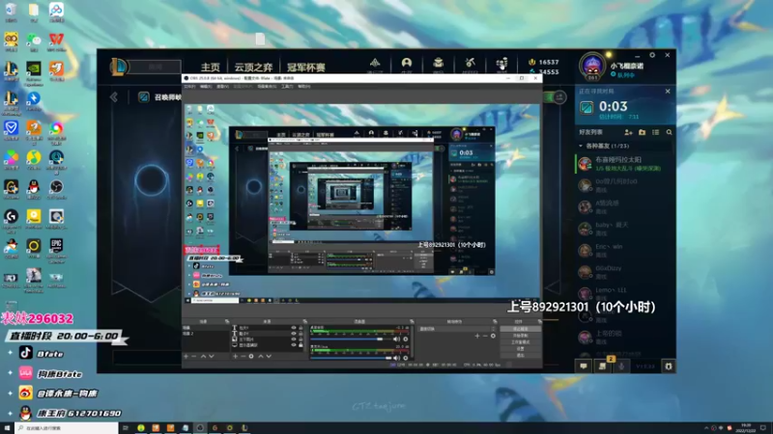Toggle visibility of OBS image source
Viewport: 773px width, 434px height.
[294, 339]
